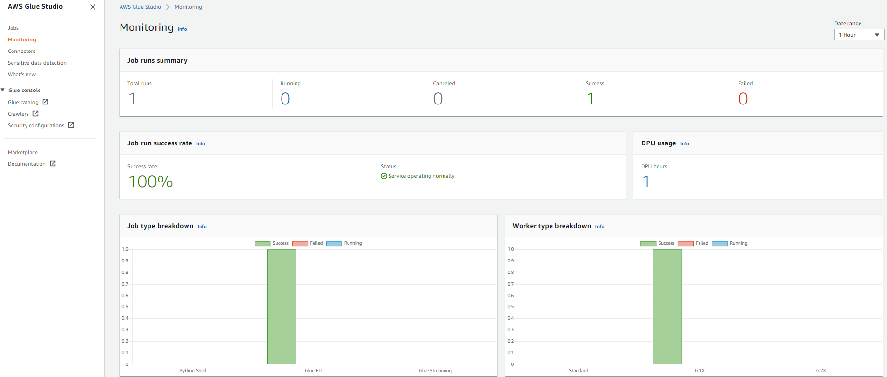887x377 pixels.
Task: Click the Glue Streaming axis label
Action: tap(435, 371)
